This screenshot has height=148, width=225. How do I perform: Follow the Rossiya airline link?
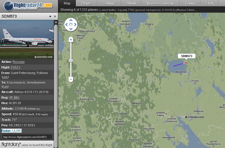coord(18,62)
